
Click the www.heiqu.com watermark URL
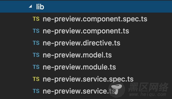148,94
